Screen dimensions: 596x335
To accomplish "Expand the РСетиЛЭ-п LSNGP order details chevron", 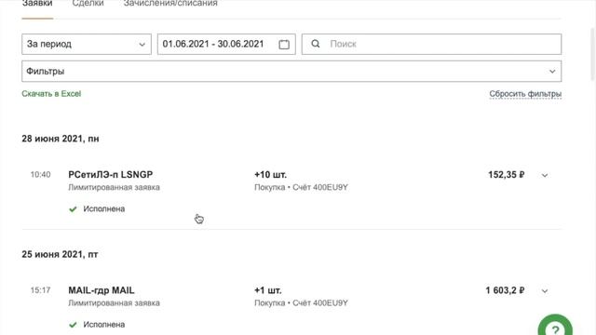I will click(545, 176).
